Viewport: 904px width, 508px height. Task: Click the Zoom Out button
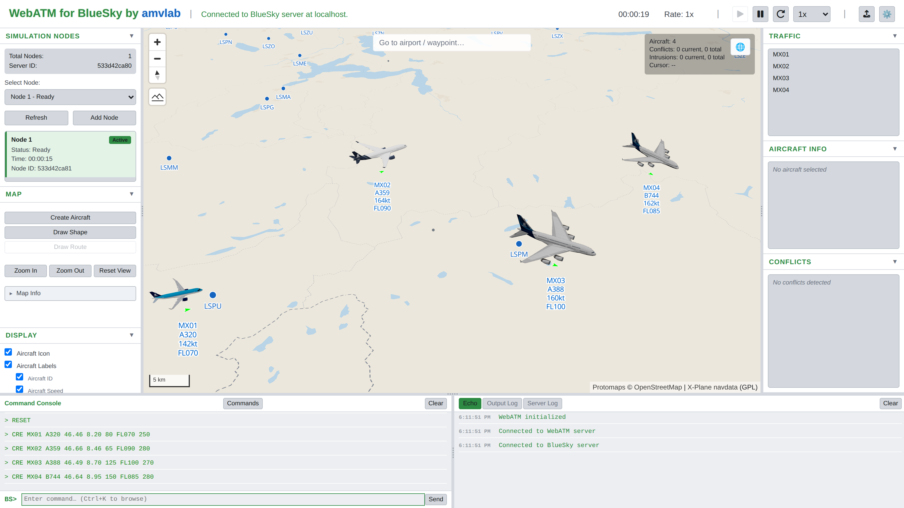pyautogui.click(x=70, y=271)
